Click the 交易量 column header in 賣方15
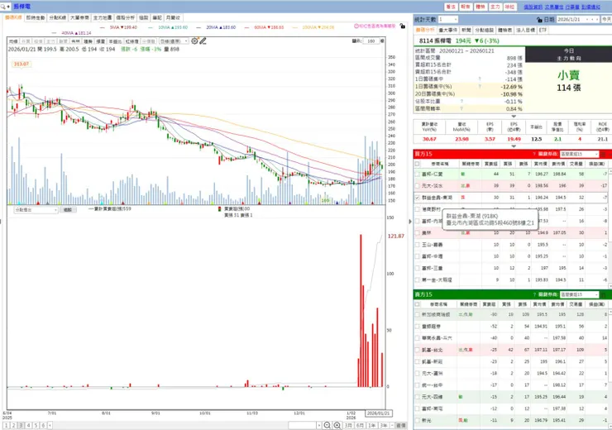Image resolution: width=612 pixels, height=430 pixels. click(x=576, y=304)
